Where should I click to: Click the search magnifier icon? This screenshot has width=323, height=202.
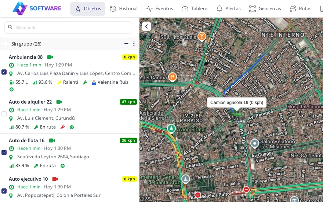pyautogui.click(x=10, y=27)
